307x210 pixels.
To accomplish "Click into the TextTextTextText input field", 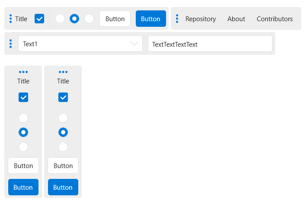I will pyautogui.click(x=210, y=44).
